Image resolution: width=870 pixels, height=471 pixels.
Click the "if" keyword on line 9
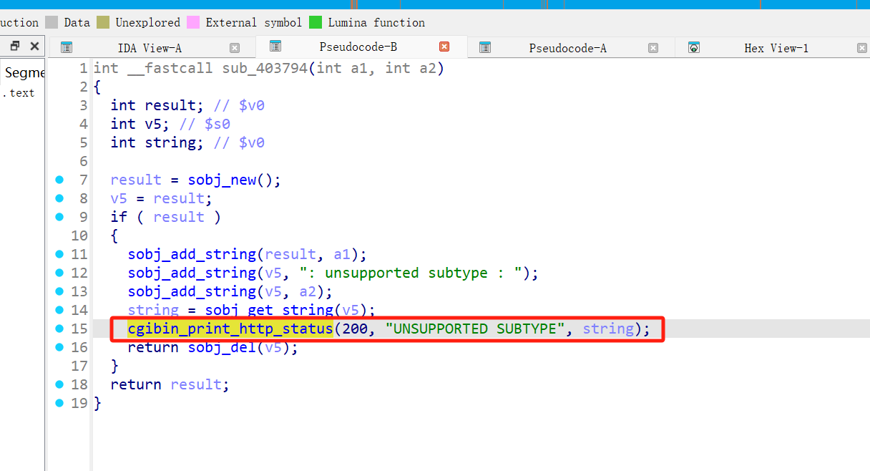119,217
